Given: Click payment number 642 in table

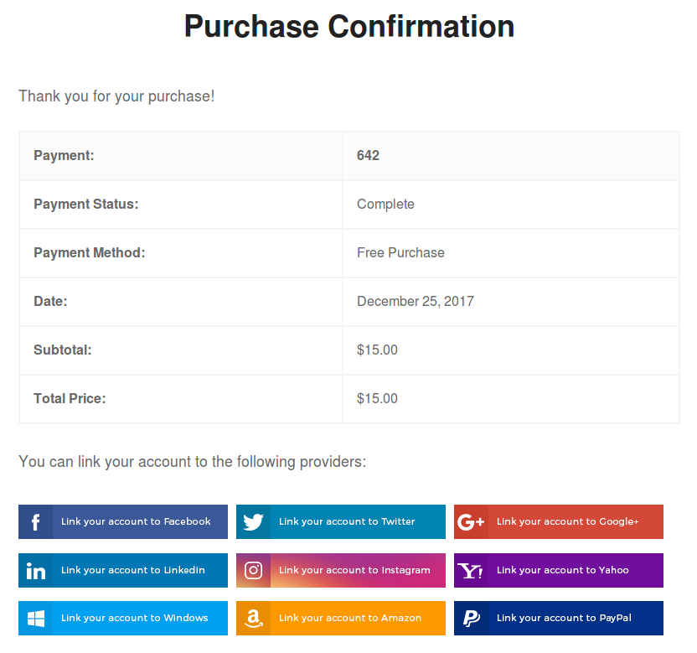Looking at the screenshot, I should point(368,155).
